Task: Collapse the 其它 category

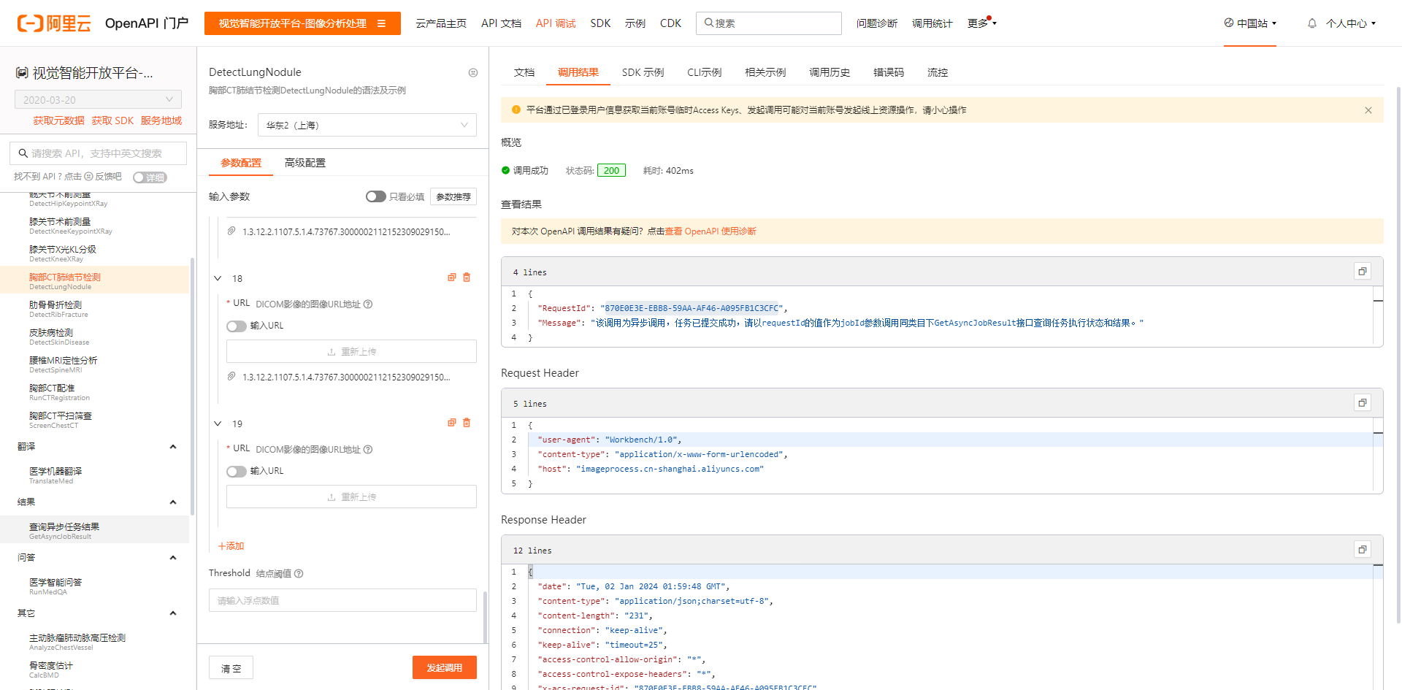Action: (173, 613)
